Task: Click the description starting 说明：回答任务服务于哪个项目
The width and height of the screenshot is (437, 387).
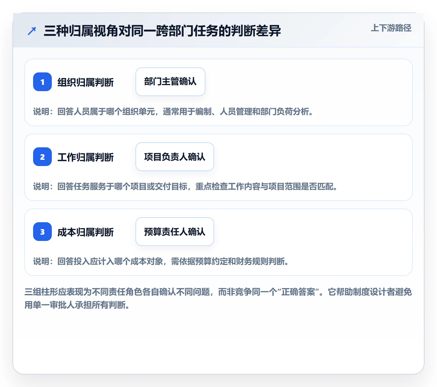Action: (x=185, y=186)
